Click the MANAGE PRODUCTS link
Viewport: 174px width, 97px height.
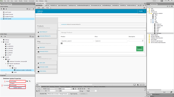click(x=45, y=36)
